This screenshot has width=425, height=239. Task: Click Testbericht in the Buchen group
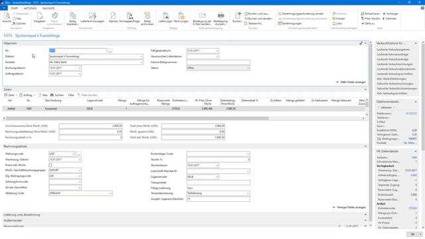click(253, 24)
